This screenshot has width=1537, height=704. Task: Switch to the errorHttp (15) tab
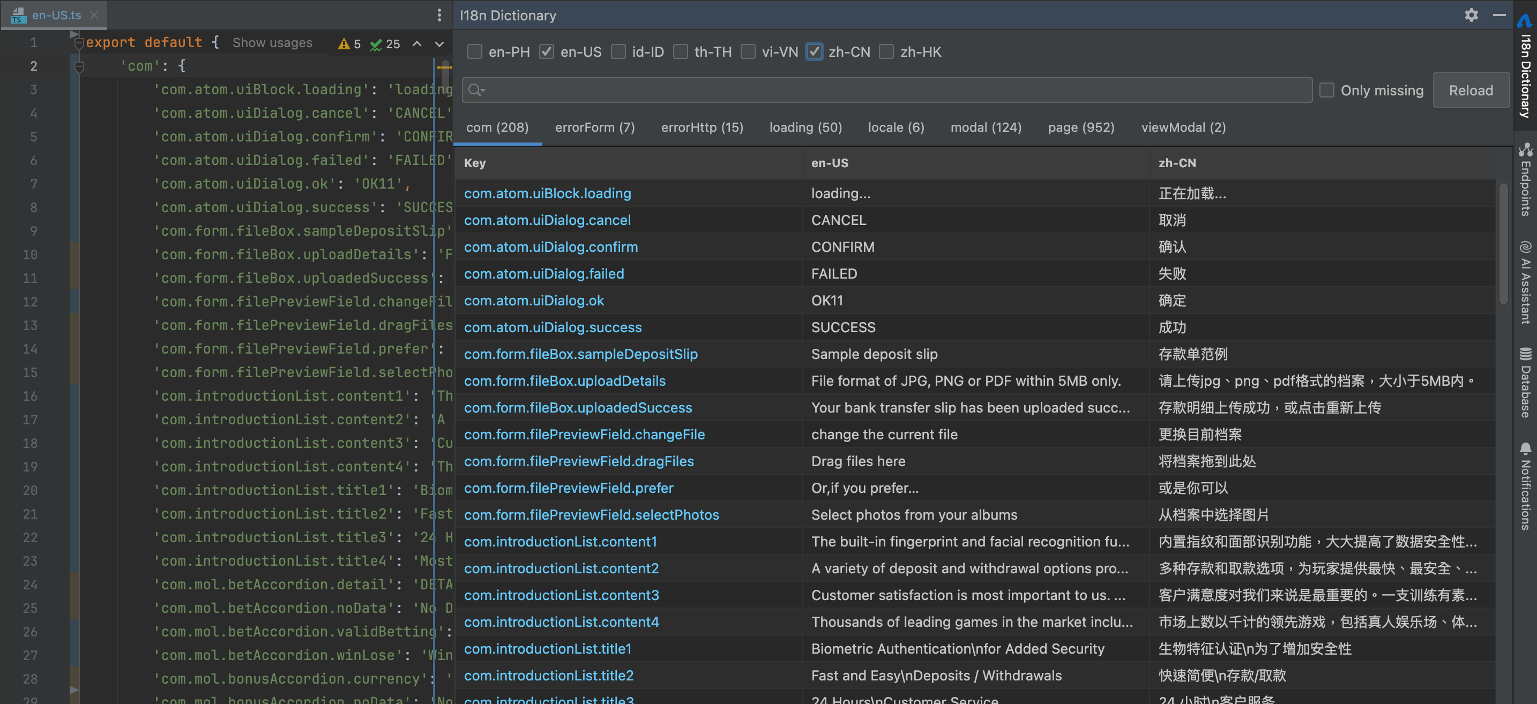[702, 127]
